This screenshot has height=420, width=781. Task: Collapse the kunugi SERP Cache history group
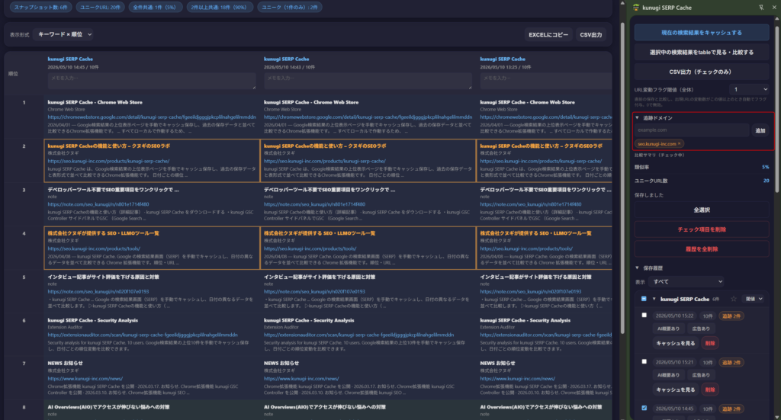[654, 299]
